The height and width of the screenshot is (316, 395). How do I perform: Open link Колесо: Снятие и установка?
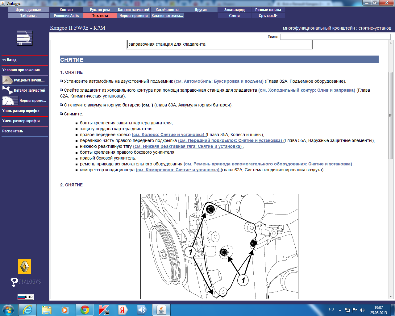tap(168, 135)
